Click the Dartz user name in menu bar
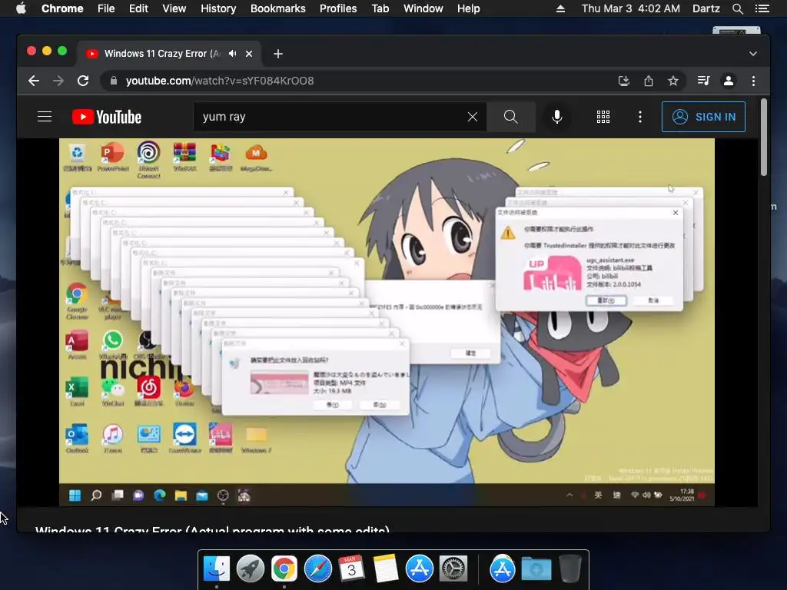 coord(706,8)
